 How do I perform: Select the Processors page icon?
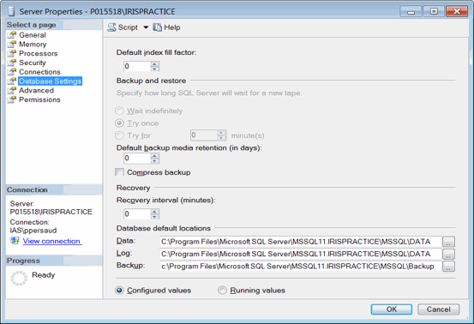tap(12, 53)
